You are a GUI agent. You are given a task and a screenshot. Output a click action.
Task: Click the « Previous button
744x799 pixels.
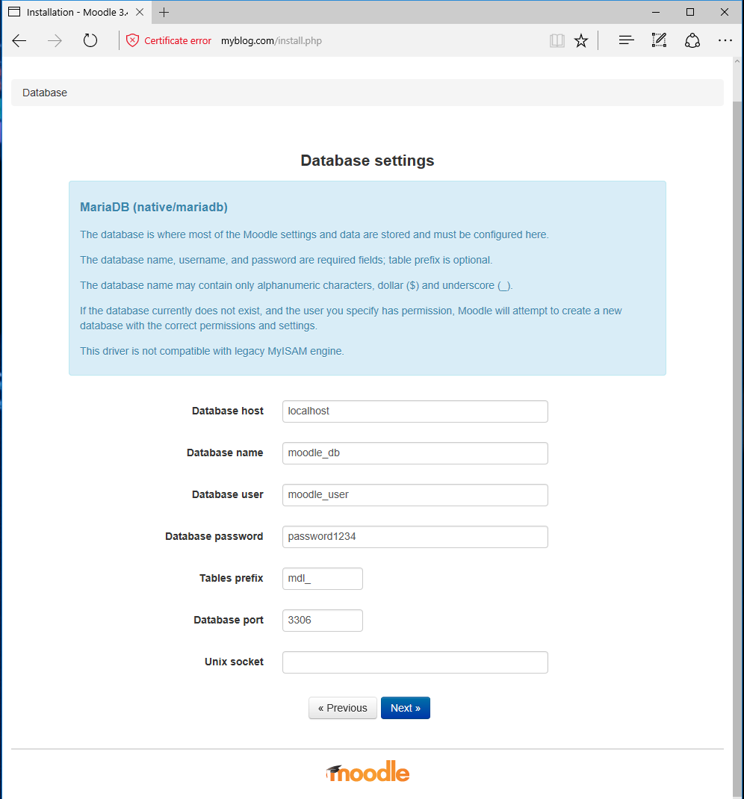click(x=342, y=708)
